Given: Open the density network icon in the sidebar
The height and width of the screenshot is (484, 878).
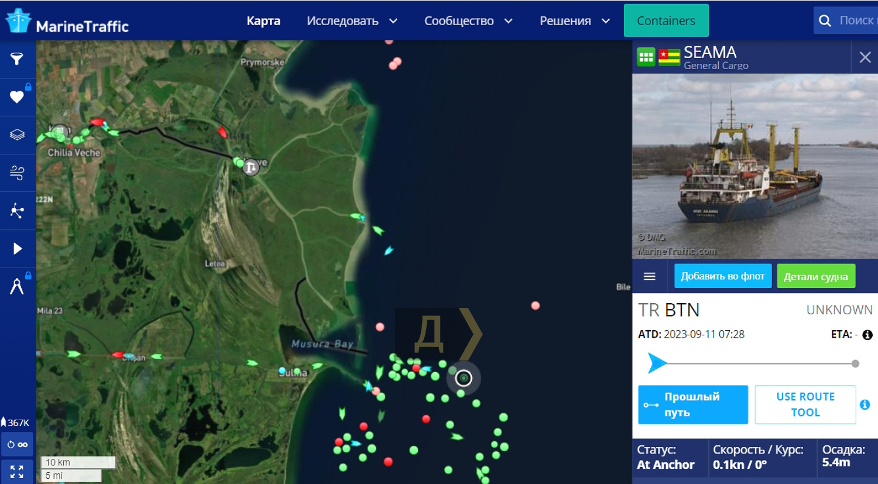Looking at the screenshot, I should click(17, 211).
